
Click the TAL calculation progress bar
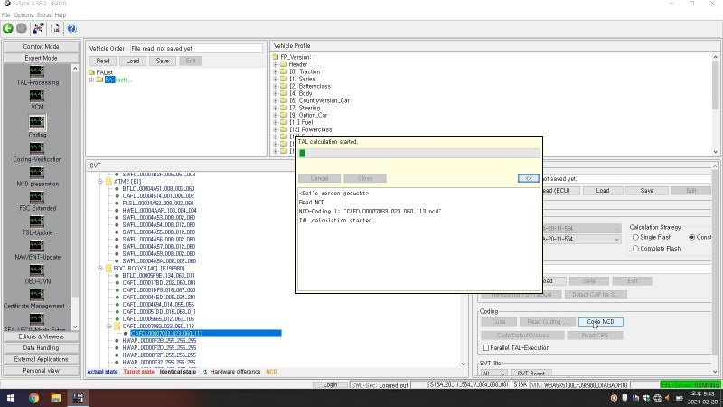[x=418, y=153]
